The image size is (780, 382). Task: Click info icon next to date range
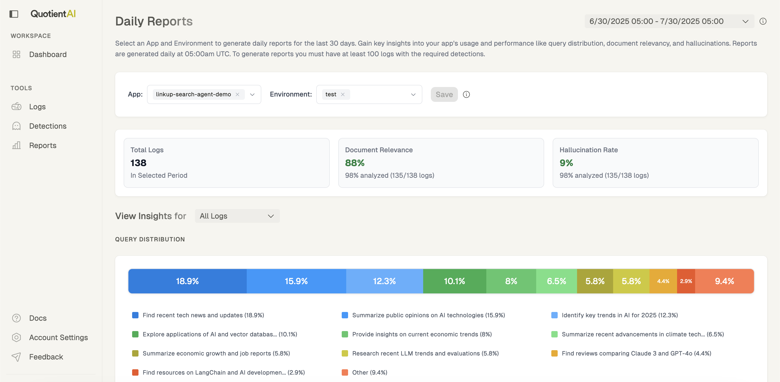point(763,21)
